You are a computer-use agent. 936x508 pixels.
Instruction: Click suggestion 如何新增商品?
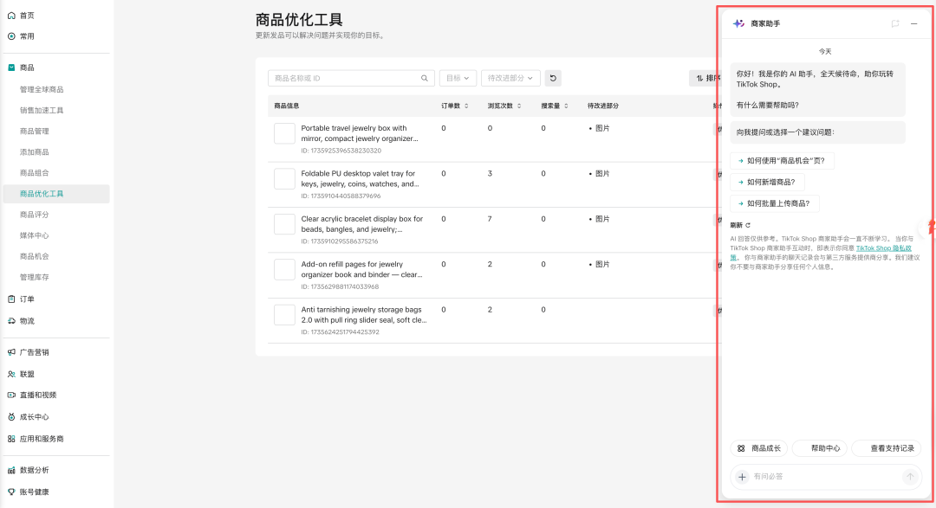tap(767, 182)
